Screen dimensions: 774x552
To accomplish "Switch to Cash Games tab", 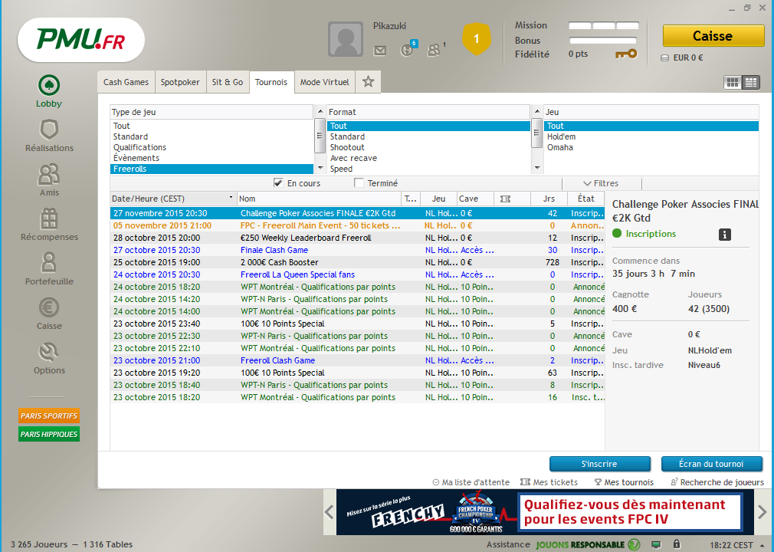I will 126,82.
